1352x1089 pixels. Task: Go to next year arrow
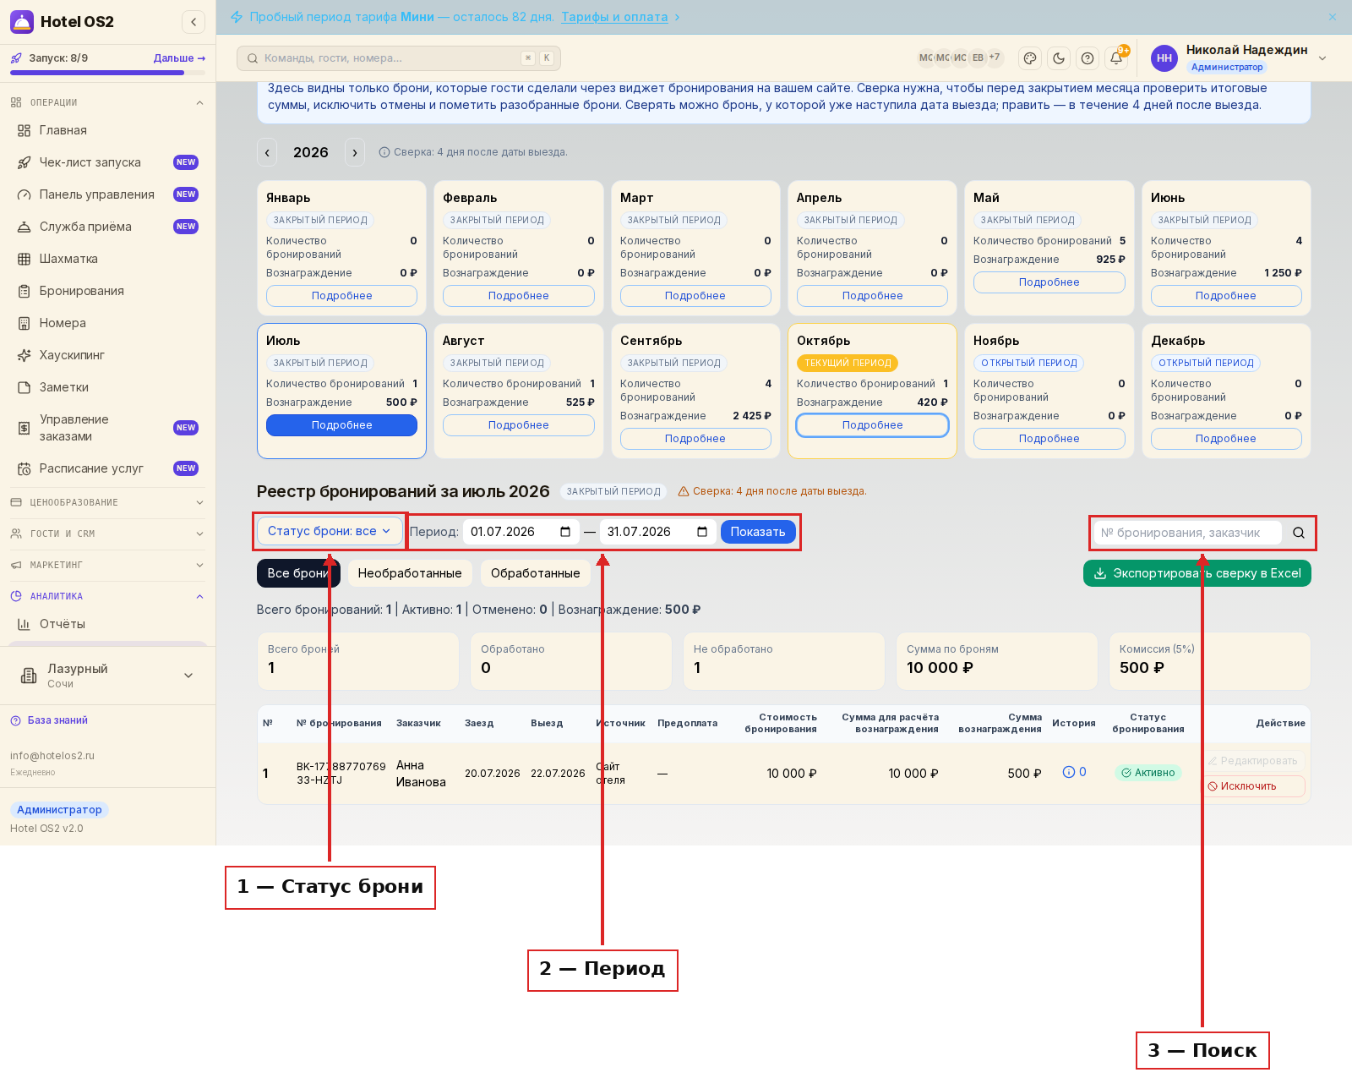355,152
